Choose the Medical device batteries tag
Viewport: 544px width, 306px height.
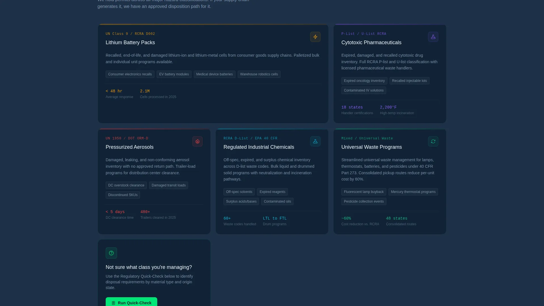(214, 74)
